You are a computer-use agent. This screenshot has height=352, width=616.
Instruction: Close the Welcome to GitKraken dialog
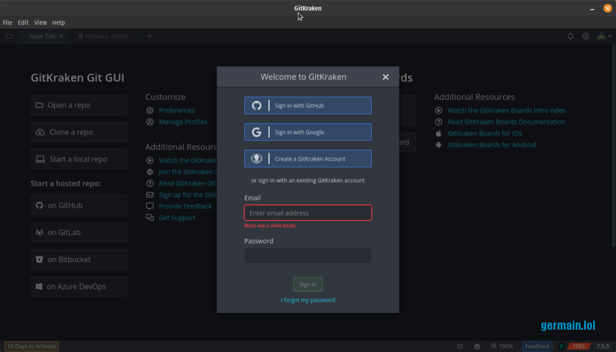386,77
